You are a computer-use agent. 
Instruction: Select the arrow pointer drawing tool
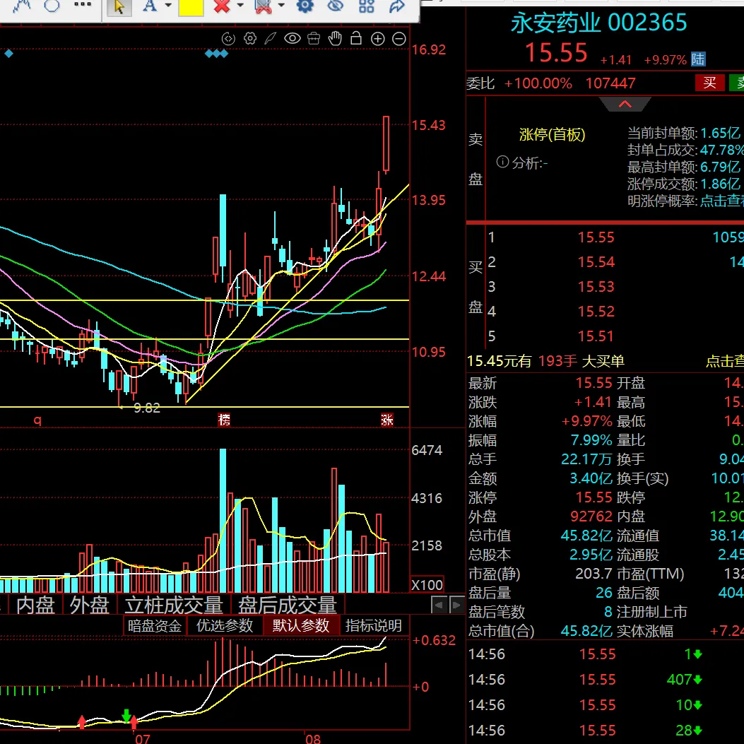tap(119, 6)
